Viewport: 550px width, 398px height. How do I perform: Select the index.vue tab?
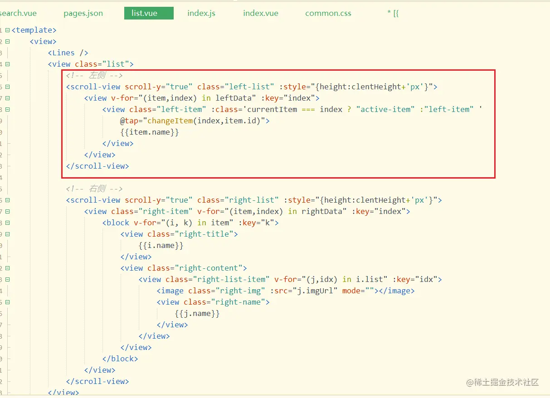(x=260, y=13)
